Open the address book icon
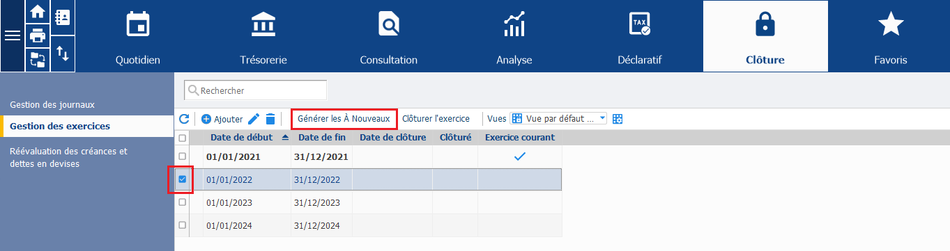The width and height of the screenshot is (950, 251). click(62, 17)
